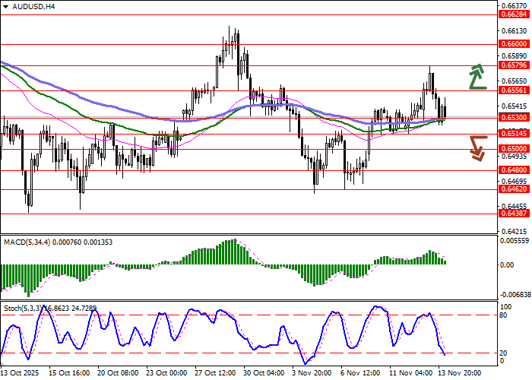Click the 0.65796 red price label

[x=515, y=65]
